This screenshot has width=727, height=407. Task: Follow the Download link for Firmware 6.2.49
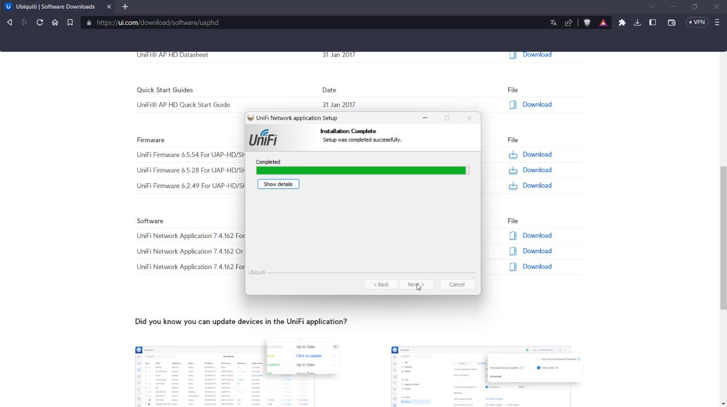point(537,185)
